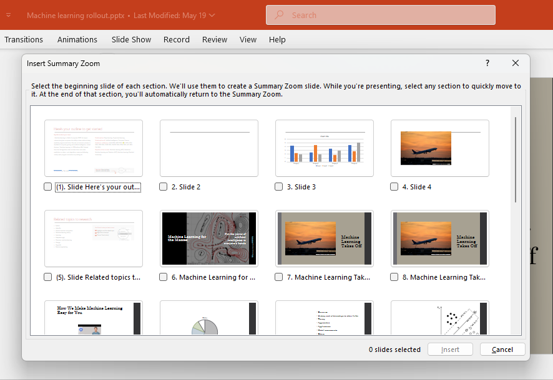Click the Insert button
Screen dimensions: 553x380
(450, 349)
